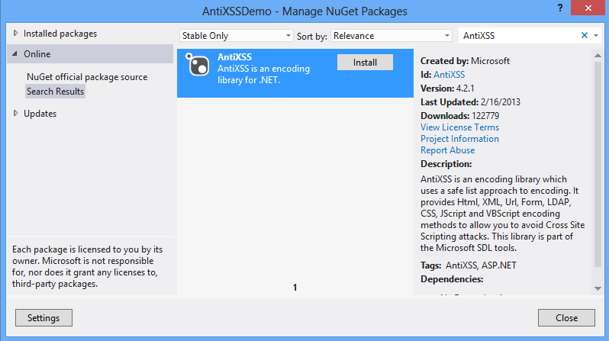This screenshot has height=341, width=609.
Task: Close the Manage NuGet Packages dialog
Action: click(566, 317)
